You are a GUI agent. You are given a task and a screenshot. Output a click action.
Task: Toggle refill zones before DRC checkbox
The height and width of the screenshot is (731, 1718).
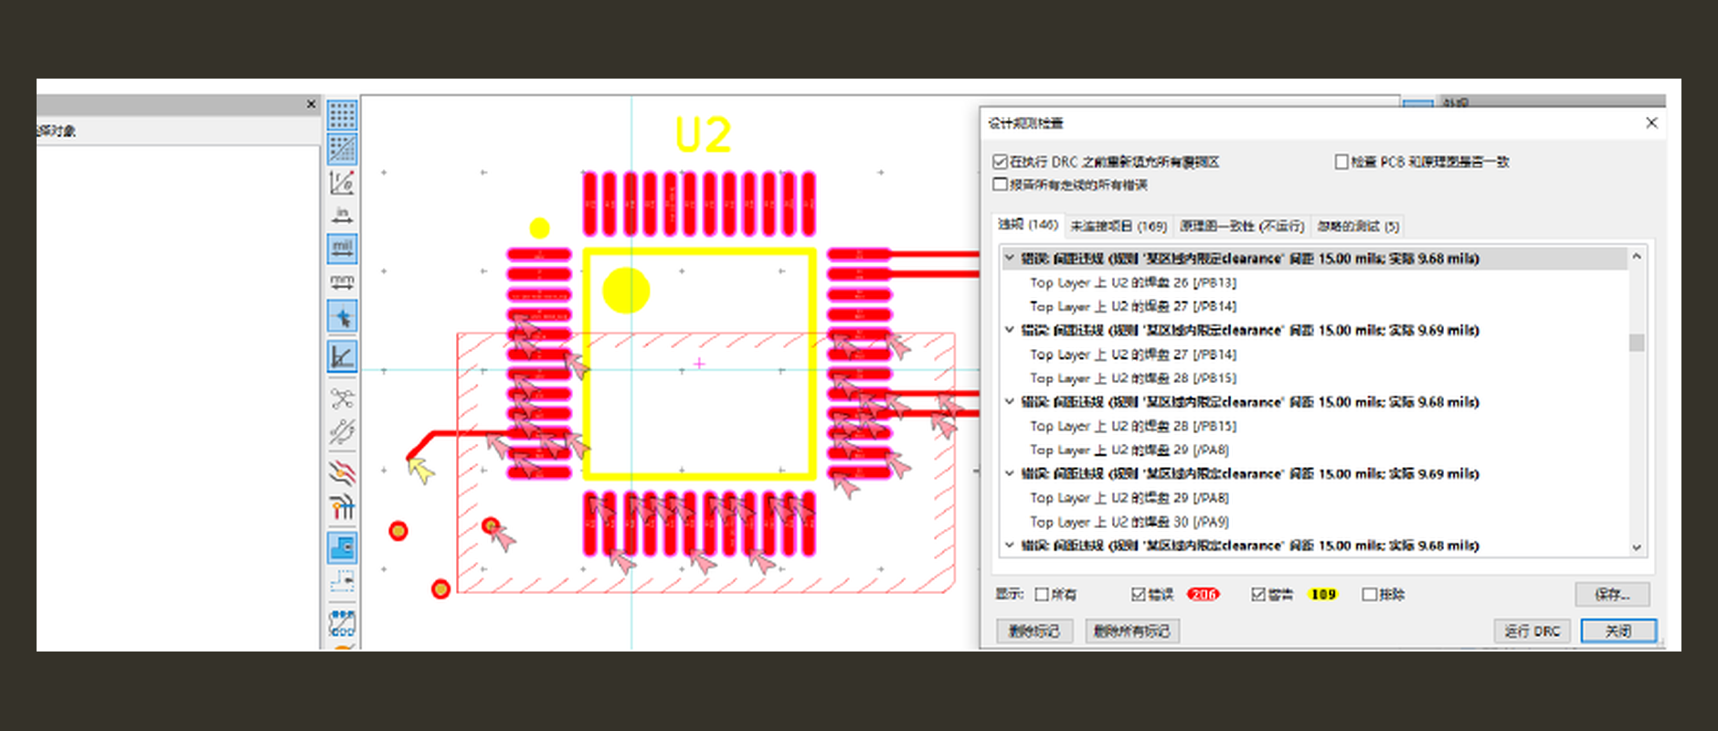(x=1000, y=162)
